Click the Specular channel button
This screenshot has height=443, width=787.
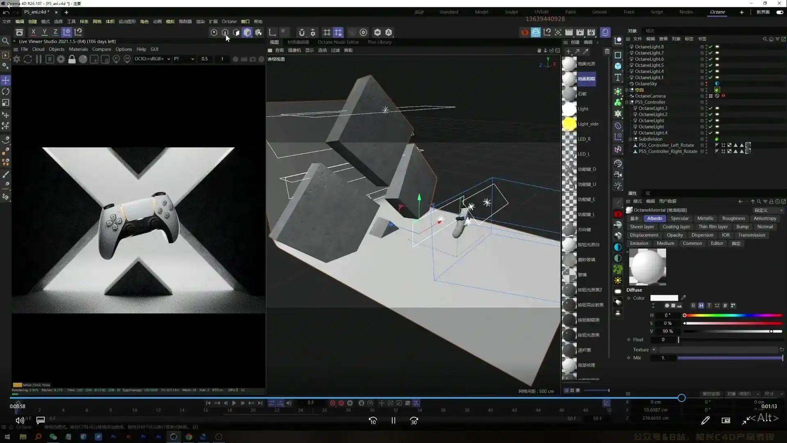[680, 218]
